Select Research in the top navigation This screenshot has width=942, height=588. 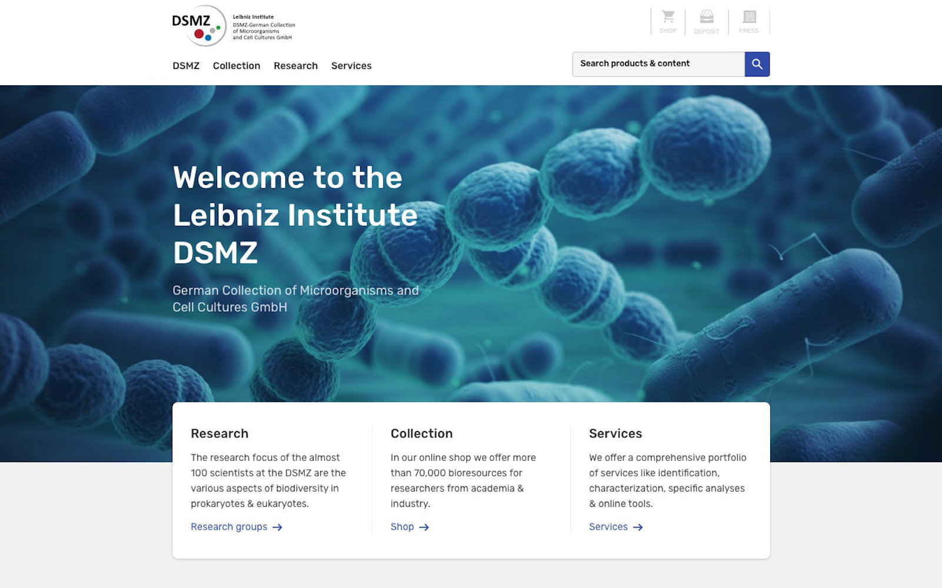pyautogui.click(x=295, y=66)
